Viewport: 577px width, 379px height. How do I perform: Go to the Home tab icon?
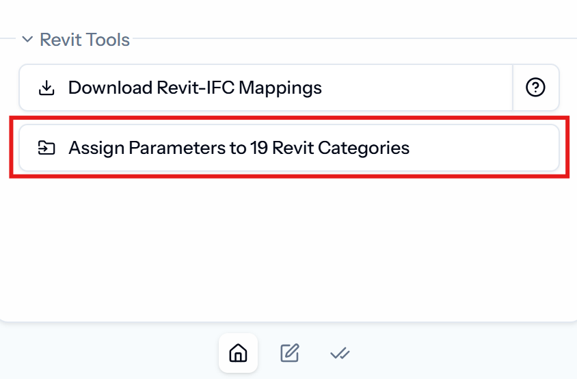(238, 353)
